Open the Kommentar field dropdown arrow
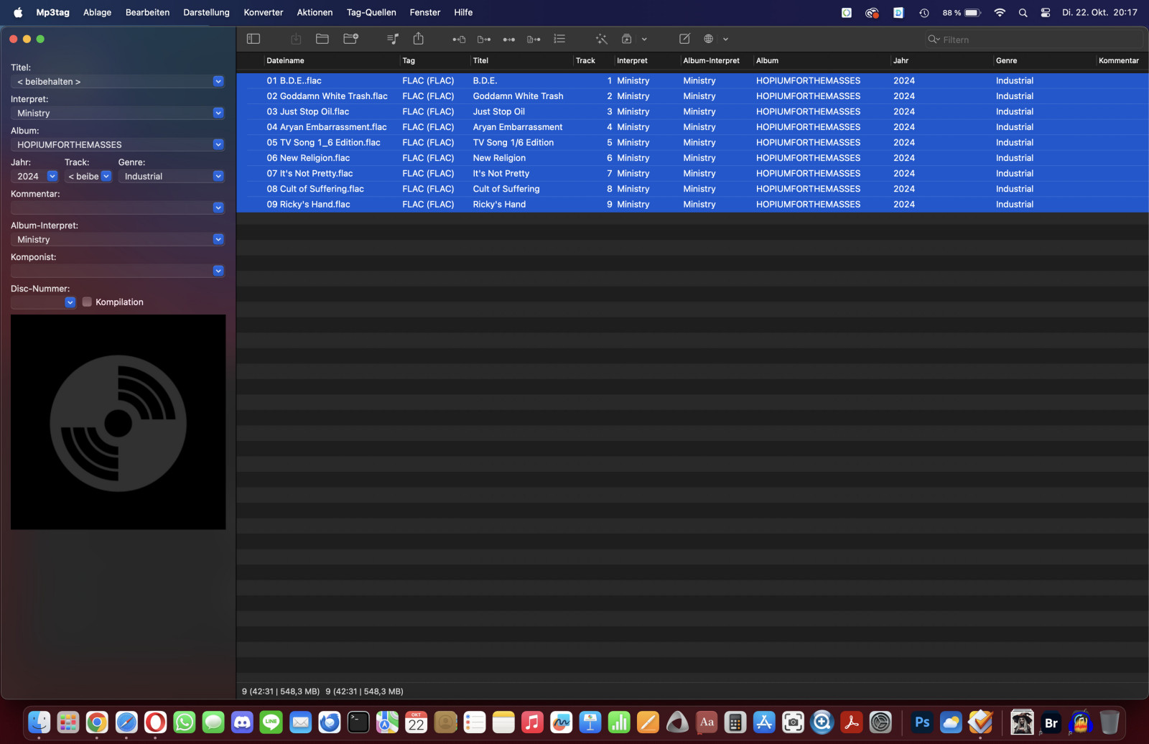The height and width of the screenshot is (744, 1149). (218, 208)
